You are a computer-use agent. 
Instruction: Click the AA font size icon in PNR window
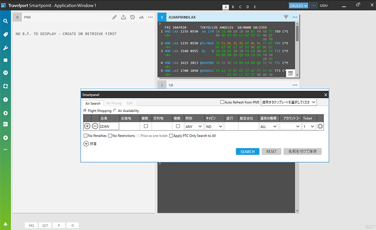141,17
